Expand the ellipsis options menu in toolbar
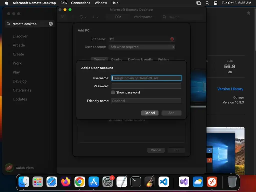This screenshot has height=192, width=256. pos(83,17)
